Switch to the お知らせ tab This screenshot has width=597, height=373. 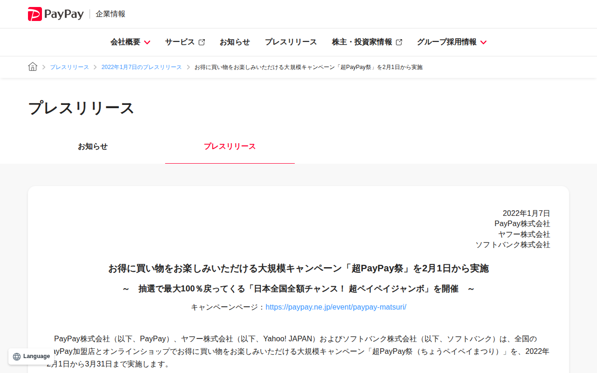click(93, 146)
